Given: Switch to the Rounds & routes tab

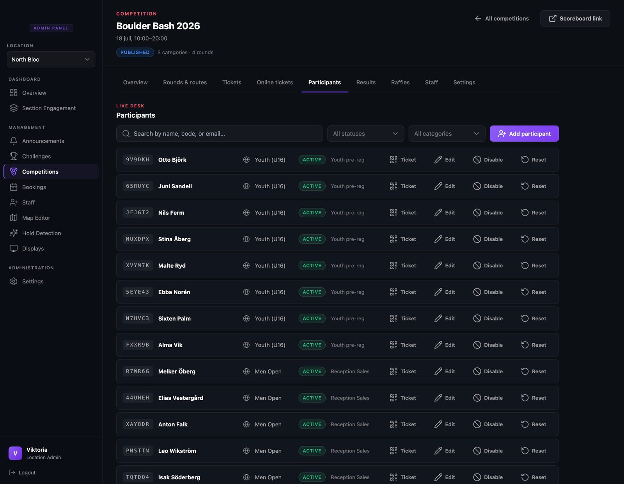Looking at the screenshot, I should click(185, 82).
